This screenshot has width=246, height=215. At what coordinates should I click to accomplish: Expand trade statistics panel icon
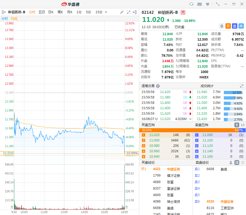click(x=242, y=86)
